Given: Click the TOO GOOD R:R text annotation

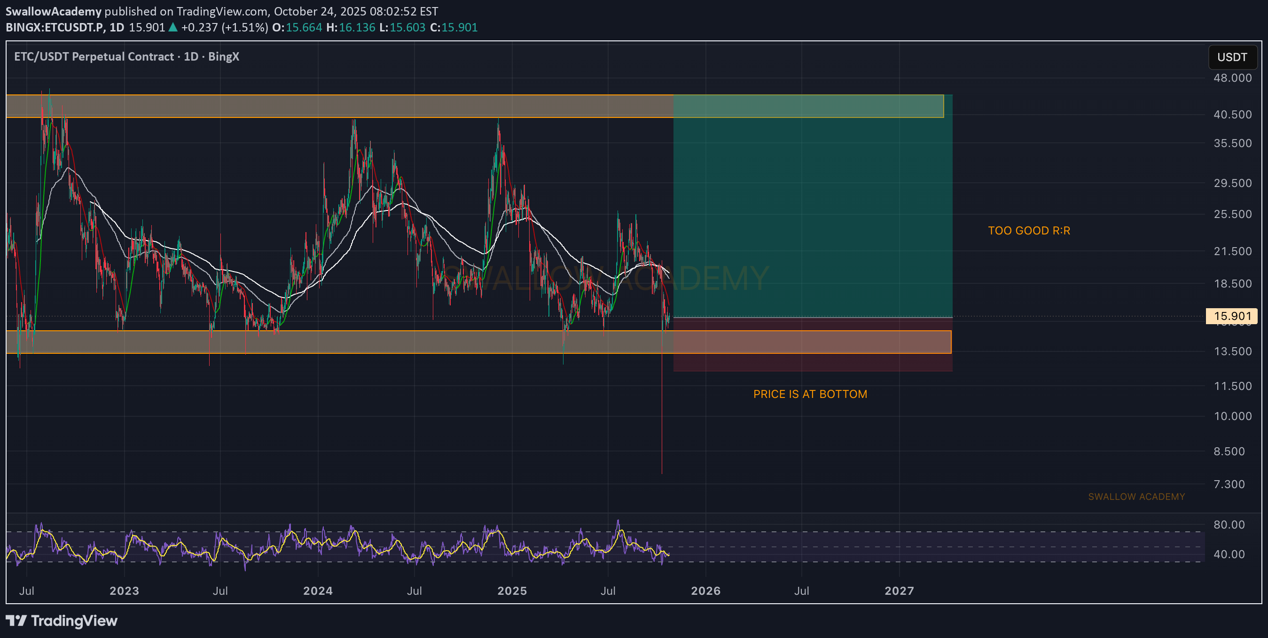Looking at the screenshot, I should [x=1029, y=230].
